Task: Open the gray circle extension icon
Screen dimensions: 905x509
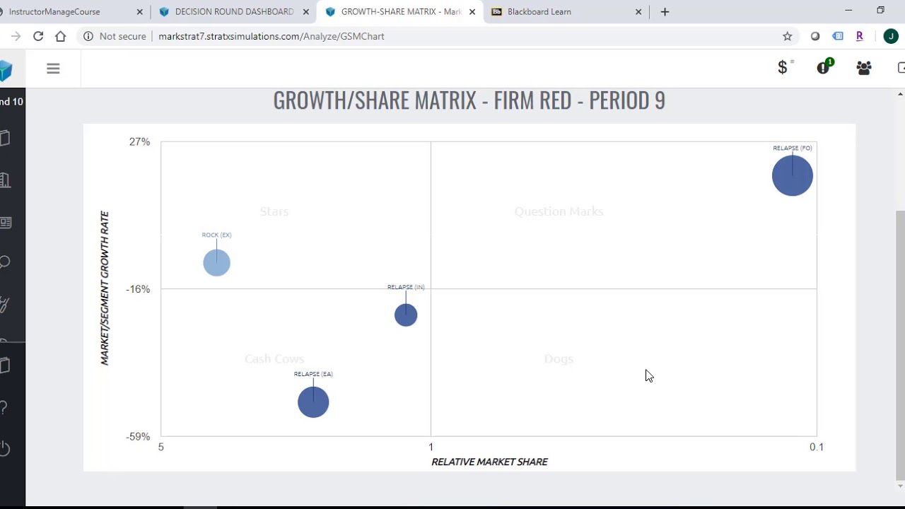Action: [x=815, y=36]
